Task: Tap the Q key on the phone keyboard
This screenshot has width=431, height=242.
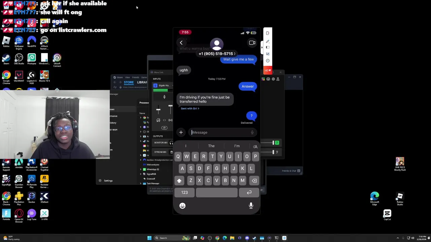Action: tap(178, 157)
